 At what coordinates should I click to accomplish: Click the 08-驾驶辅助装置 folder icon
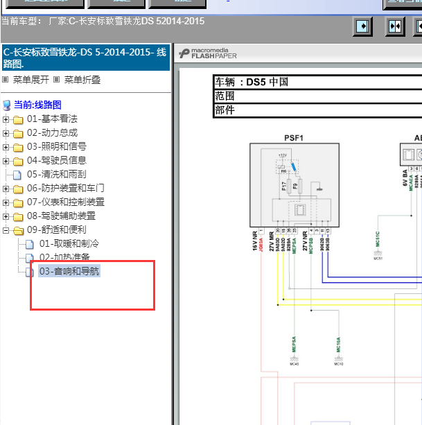click(18, 217)
